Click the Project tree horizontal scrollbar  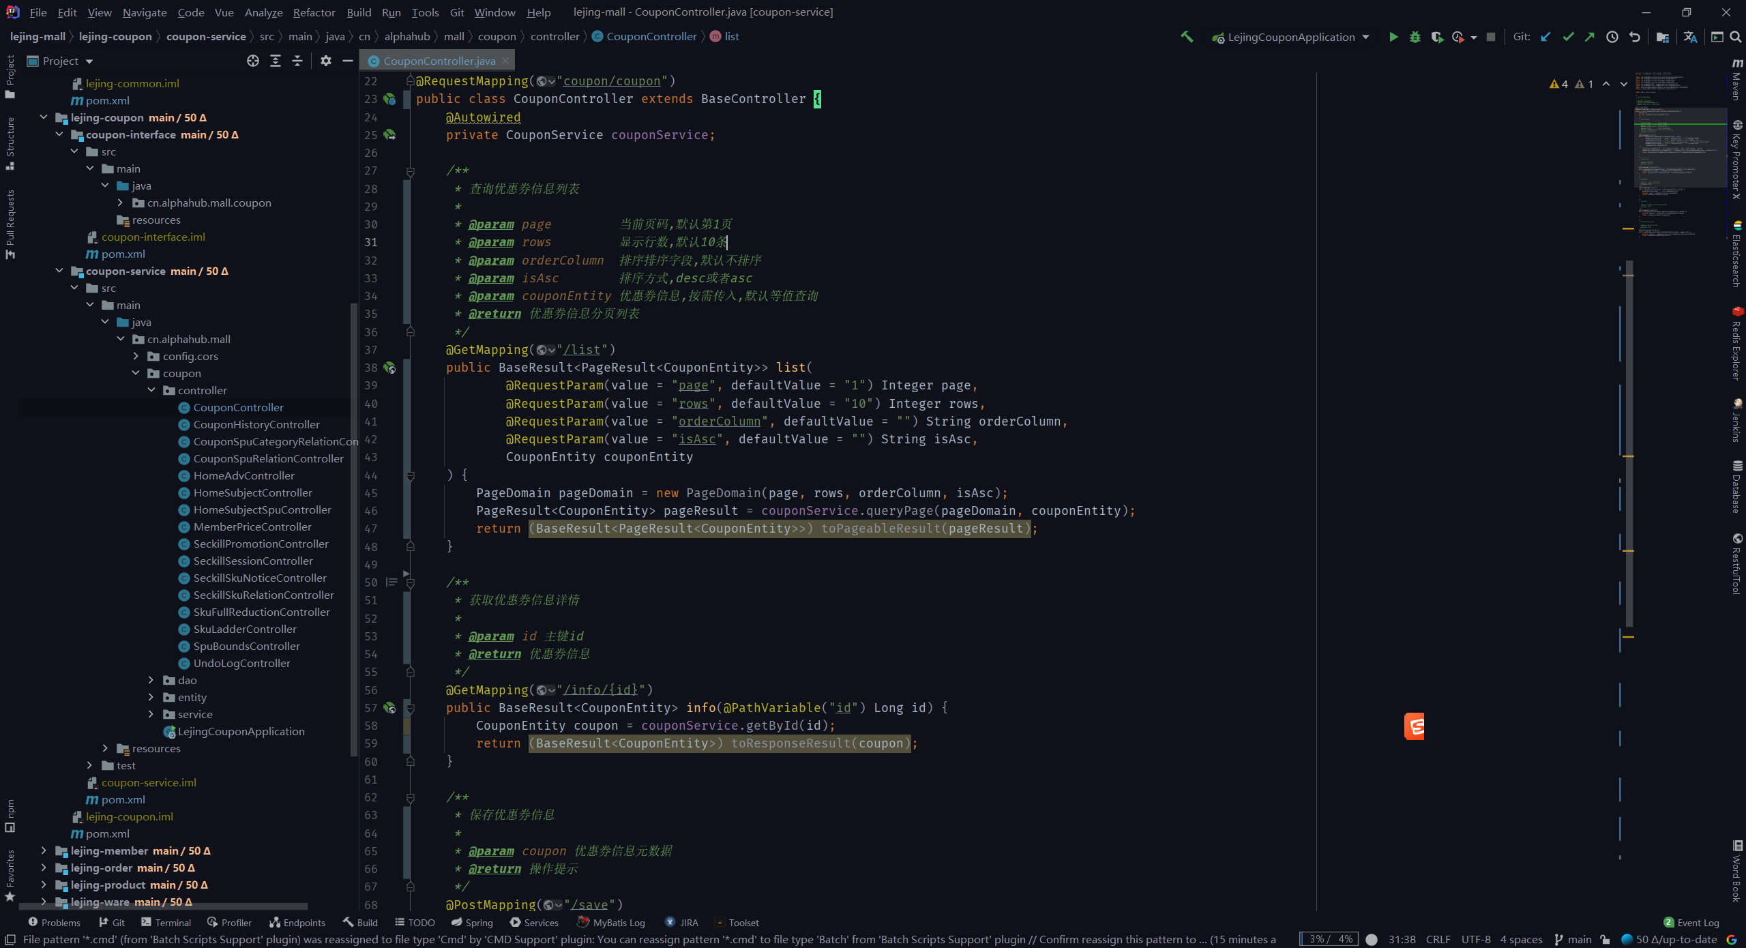pos(164,907)
